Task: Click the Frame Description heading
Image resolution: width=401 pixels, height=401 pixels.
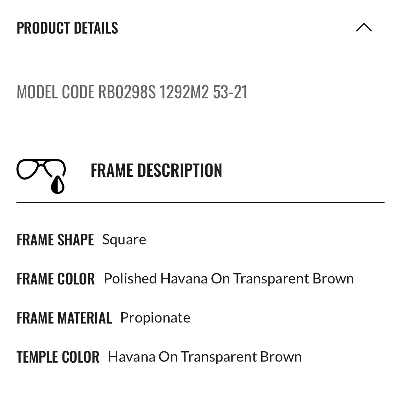Action: (156, 170)
